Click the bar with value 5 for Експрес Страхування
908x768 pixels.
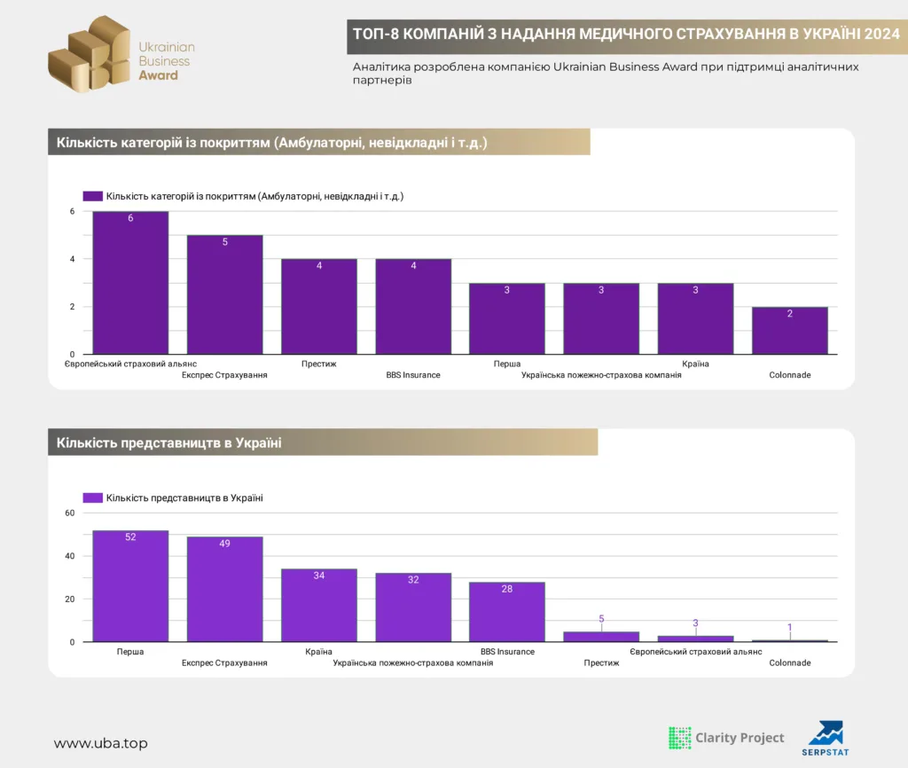pos(224,294)
